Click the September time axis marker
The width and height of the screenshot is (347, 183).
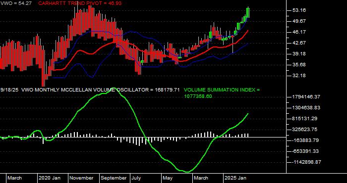click(x=114, y=178)
